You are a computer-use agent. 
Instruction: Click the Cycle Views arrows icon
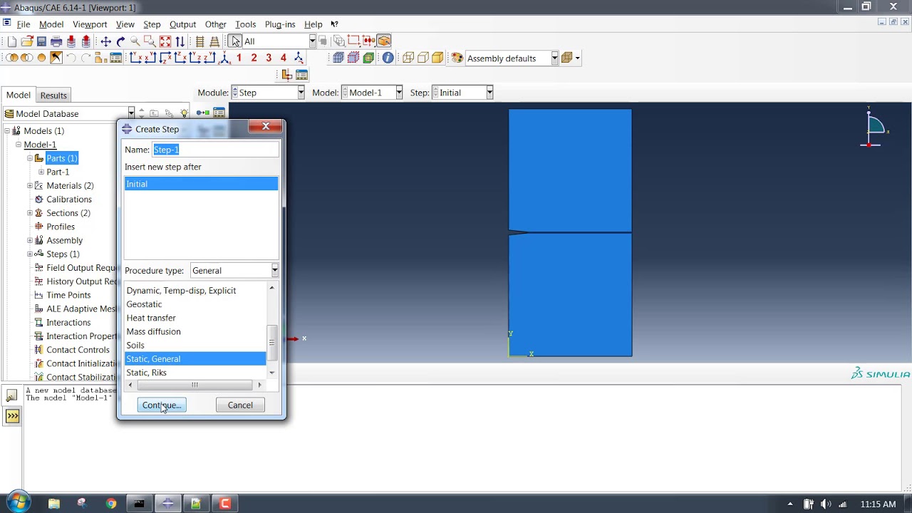click(x=180, y=41)
